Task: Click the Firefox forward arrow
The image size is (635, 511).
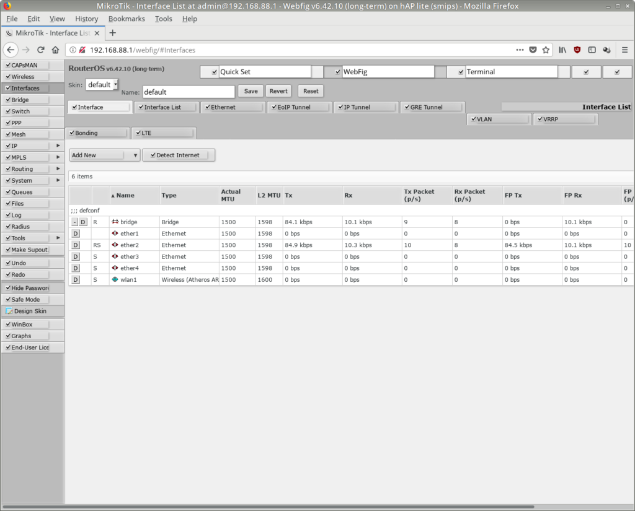Action: 26,50
